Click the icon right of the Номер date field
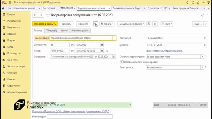212x119 pixels. (107, 51)
